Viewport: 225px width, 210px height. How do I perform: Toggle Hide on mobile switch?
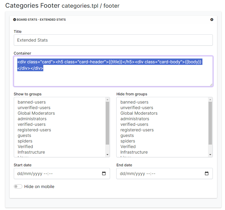point(18,187)
